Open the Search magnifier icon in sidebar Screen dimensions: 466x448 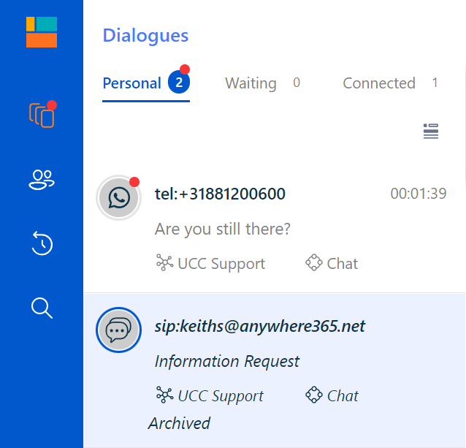42,308
